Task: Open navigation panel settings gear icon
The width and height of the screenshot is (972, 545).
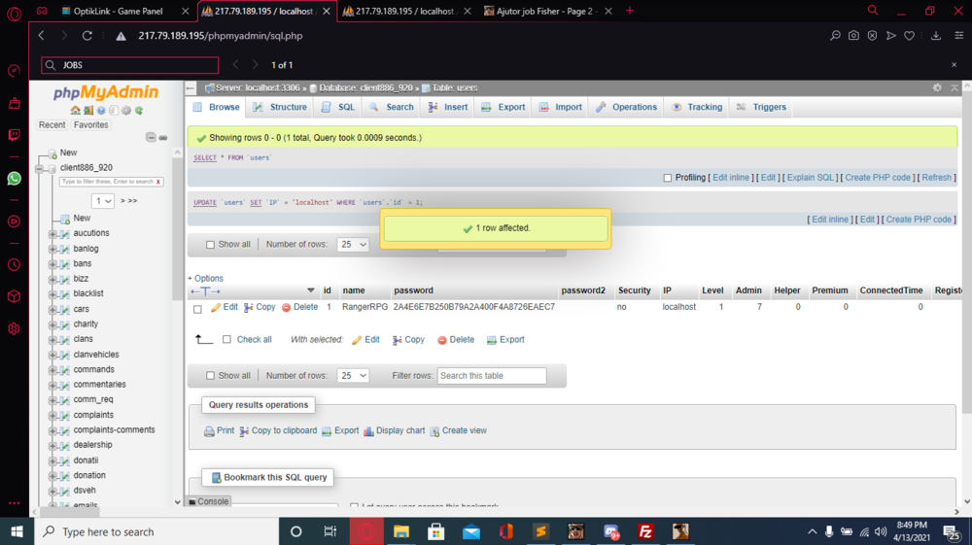Action: [x=126, y=110]
